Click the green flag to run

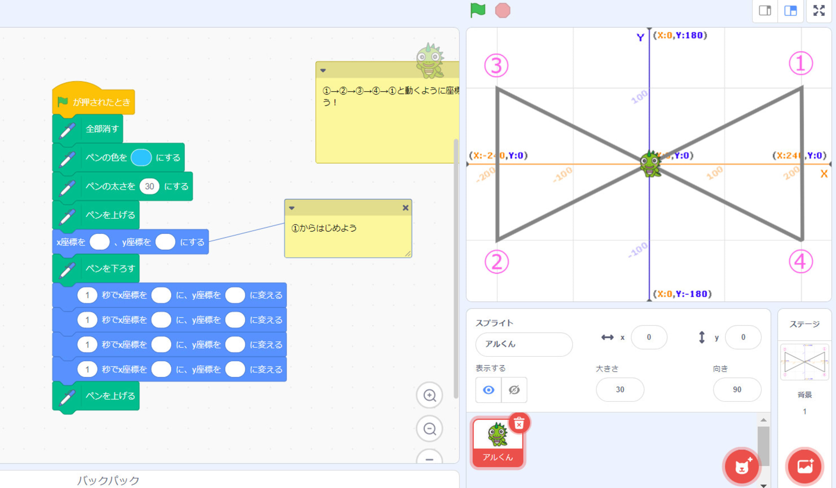[x=478, y=10]
